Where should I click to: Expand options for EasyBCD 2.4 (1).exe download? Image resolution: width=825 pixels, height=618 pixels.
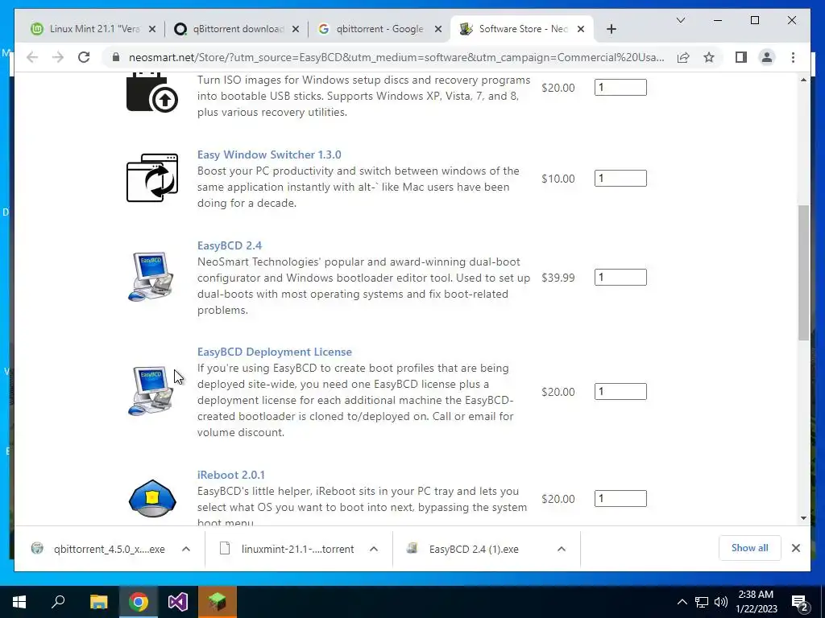pyautogui.click(x=562, y=549)
